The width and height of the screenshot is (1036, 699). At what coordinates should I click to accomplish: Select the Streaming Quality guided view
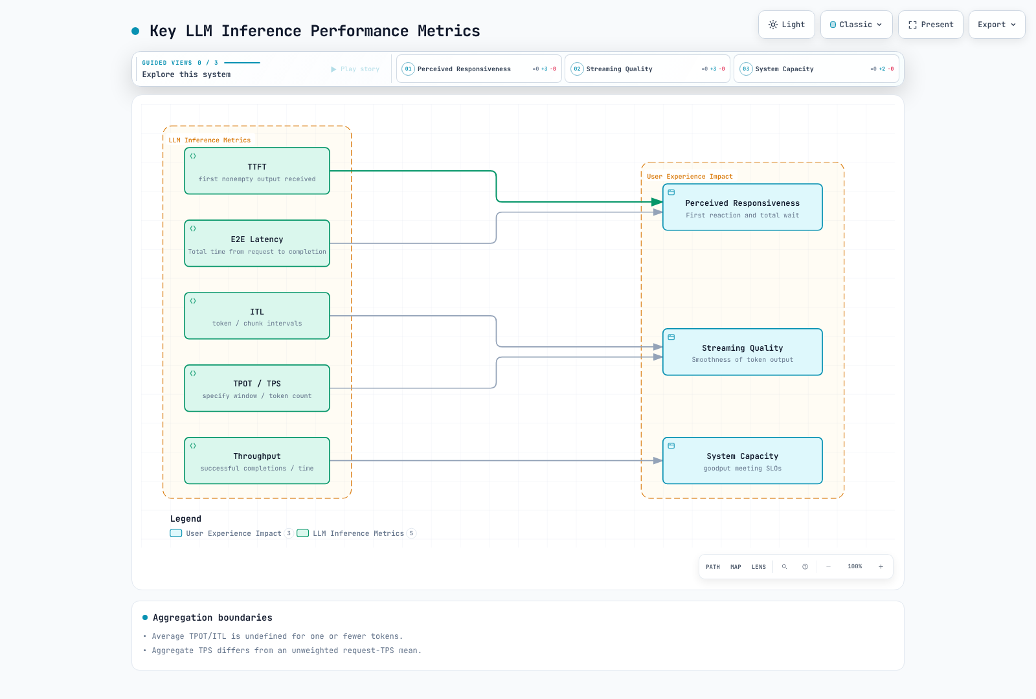[x=647, y=69]
